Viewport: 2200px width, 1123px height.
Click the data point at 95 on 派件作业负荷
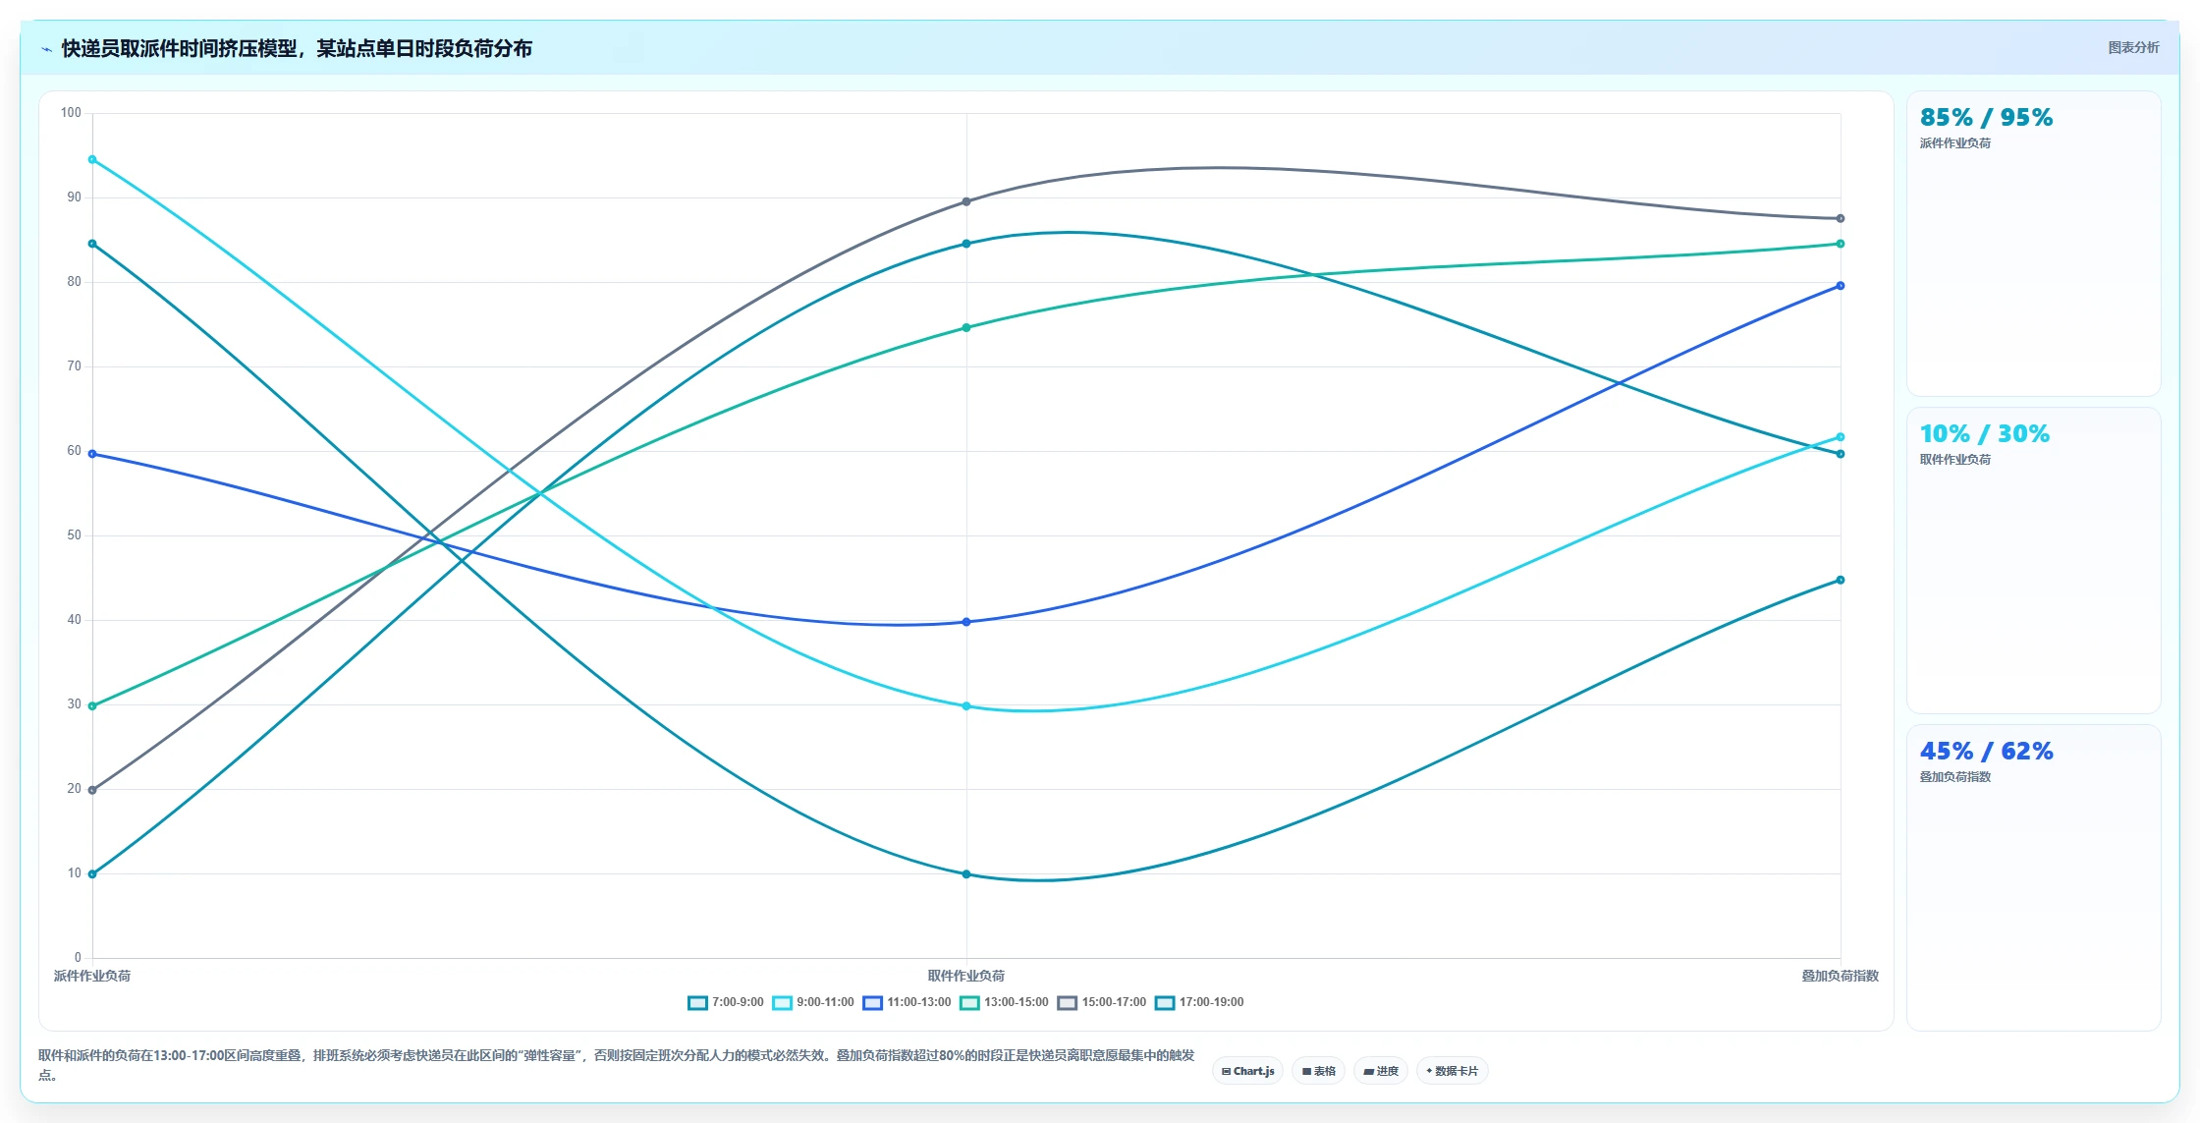[92, 159]
